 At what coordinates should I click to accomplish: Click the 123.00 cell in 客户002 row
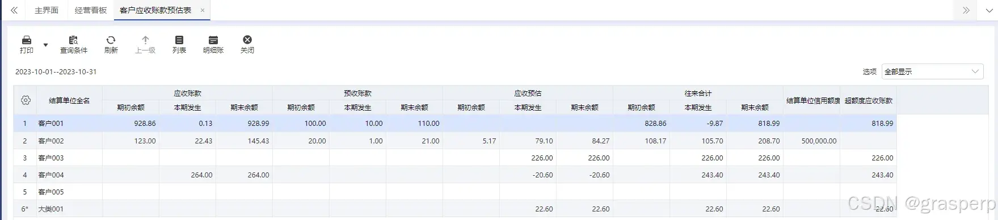(x=131, y=141)
